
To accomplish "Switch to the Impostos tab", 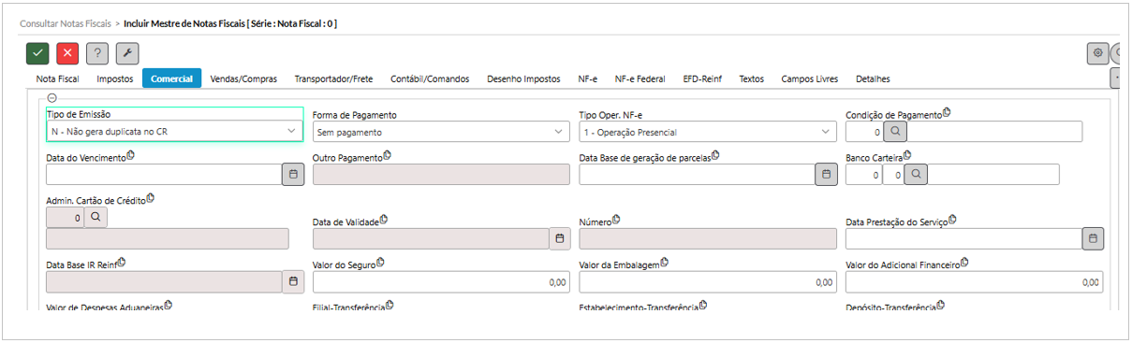I will click(115, 79).
